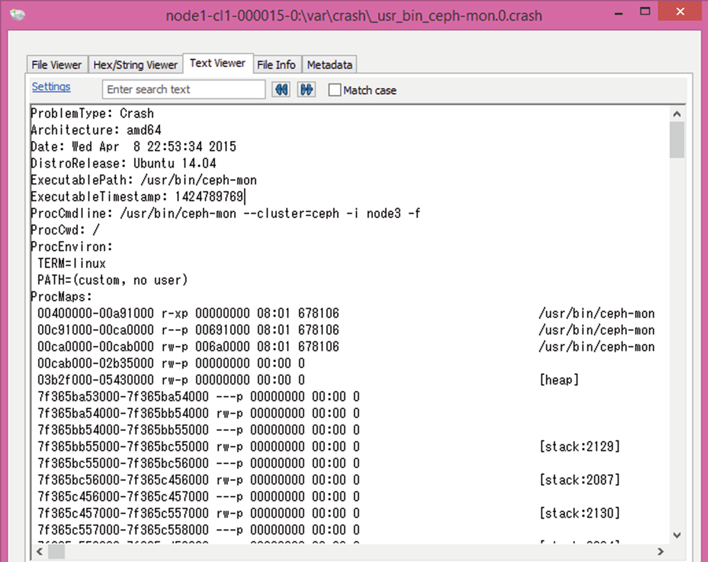The image size is (708, 562).
Task: Click the vertical scrollbar thumb
Action: 677,140
